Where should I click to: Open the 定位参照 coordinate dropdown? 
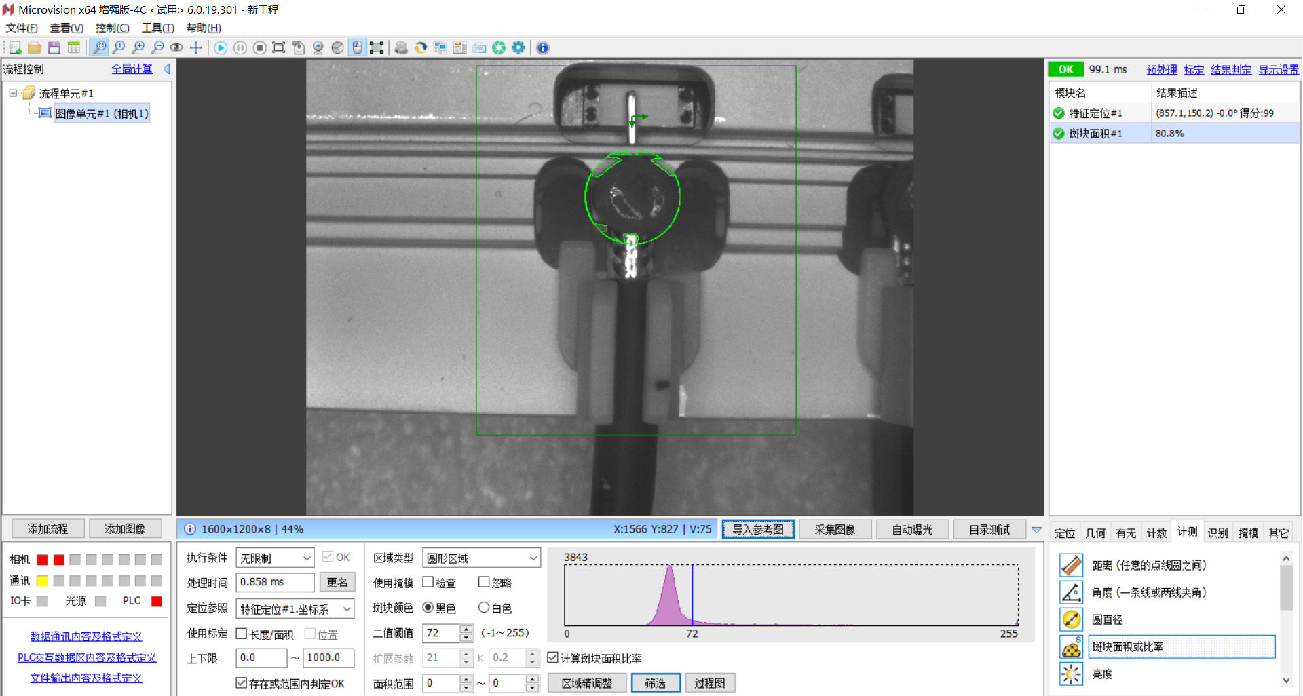pyautogui.click(x=295, y=608)
